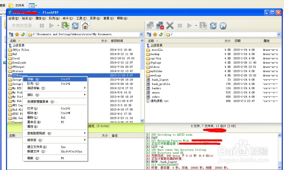Click the connect icon on remote toolbar
Image resolution: width=284 pixels, height=170 pixels.
tap(150, 26)
